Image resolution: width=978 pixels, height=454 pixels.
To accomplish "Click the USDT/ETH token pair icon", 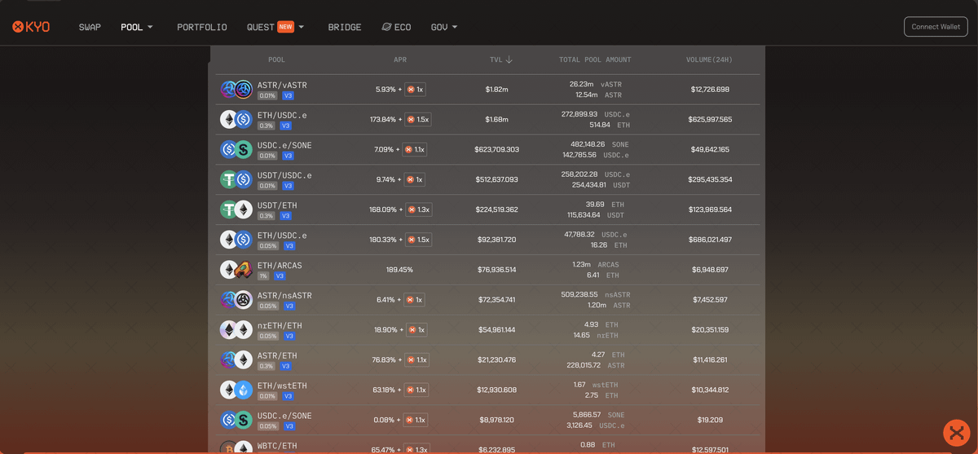I will pyautogui.click(x=236, y=209).
